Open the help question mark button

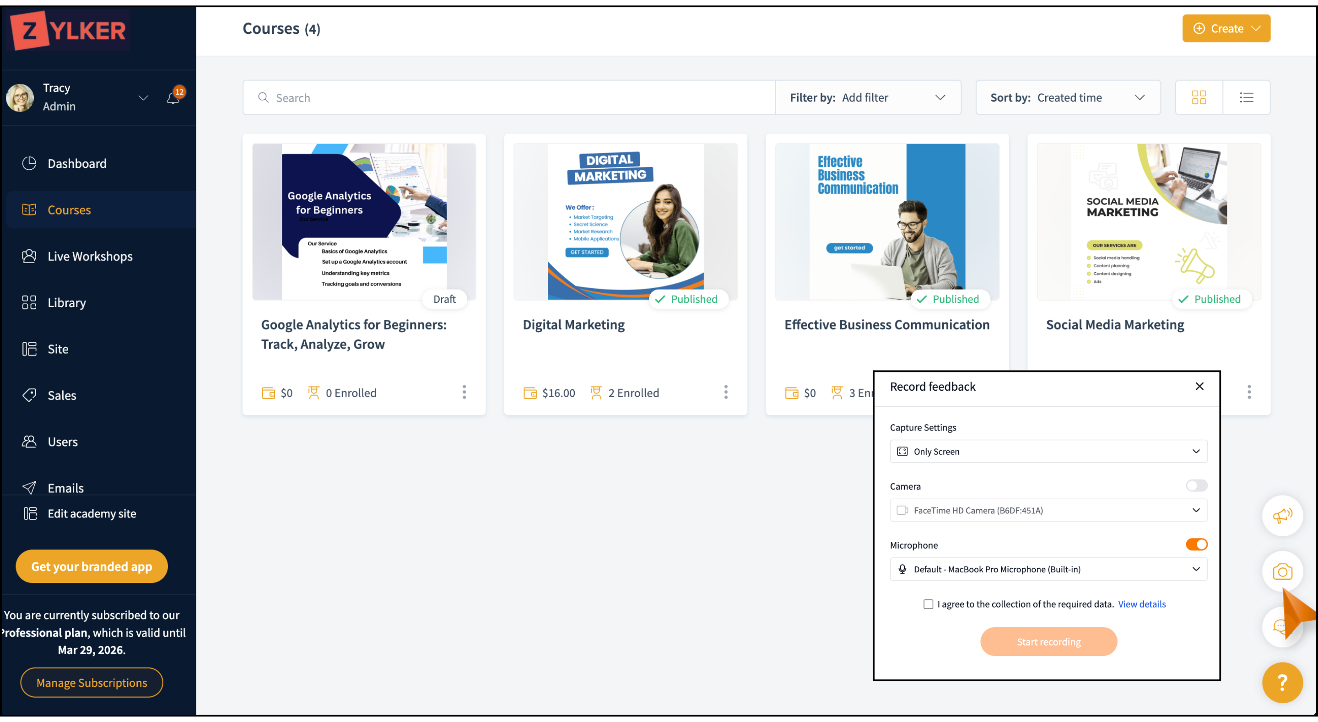[1282, 682]
